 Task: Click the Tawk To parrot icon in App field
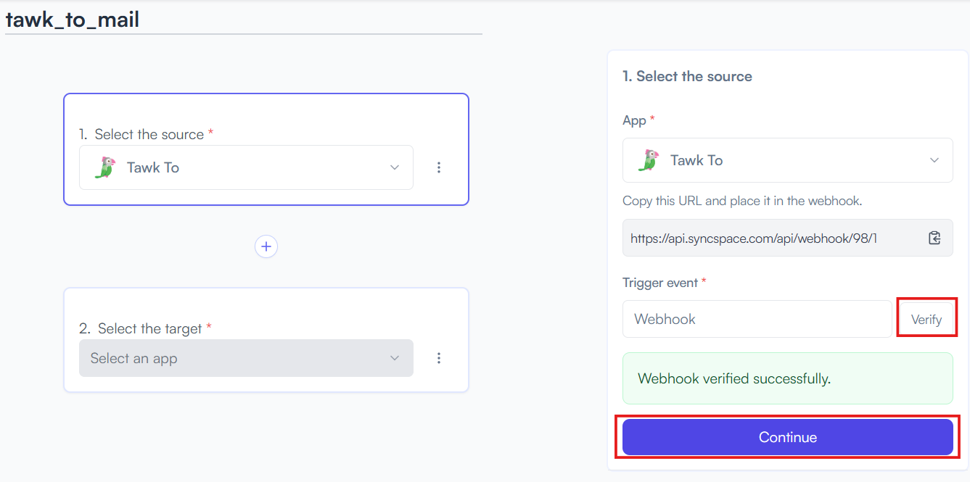click(x=649, y=160)
